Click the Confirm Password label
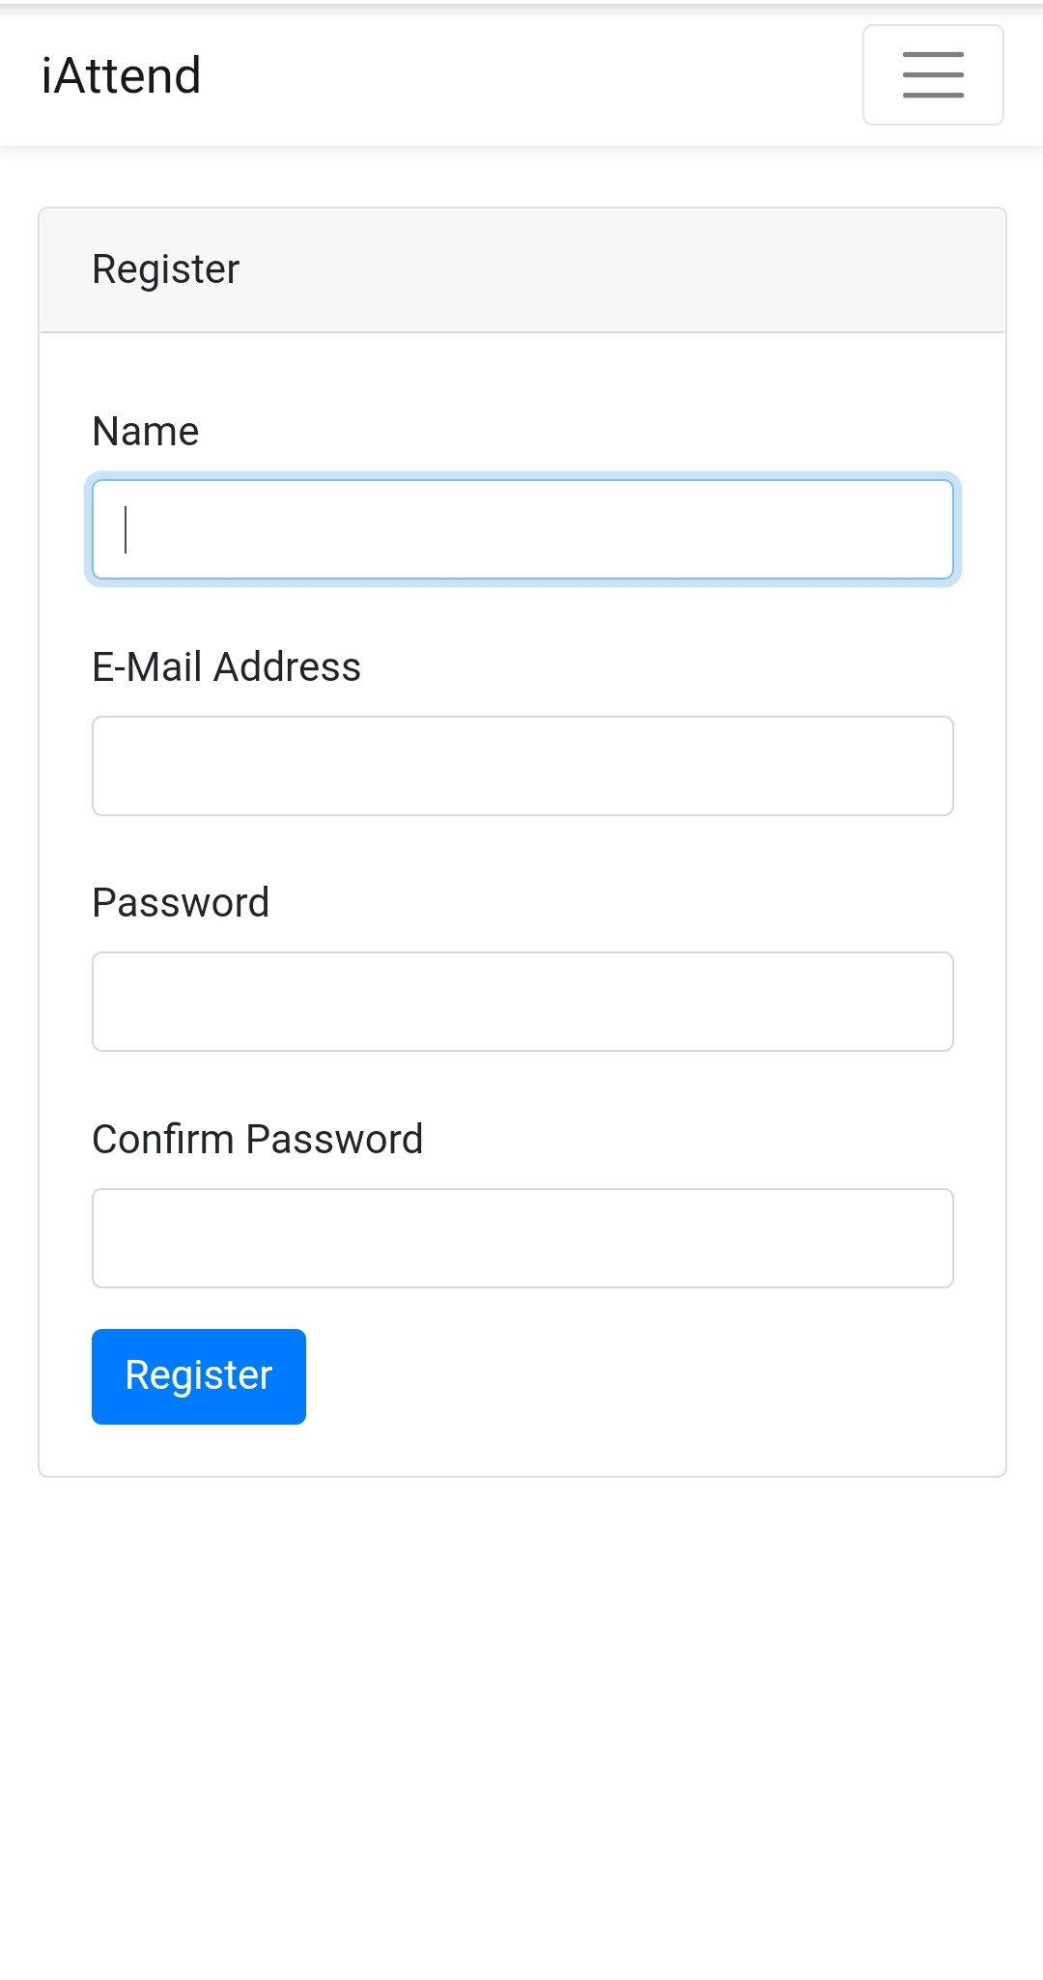 point(258,1140)
